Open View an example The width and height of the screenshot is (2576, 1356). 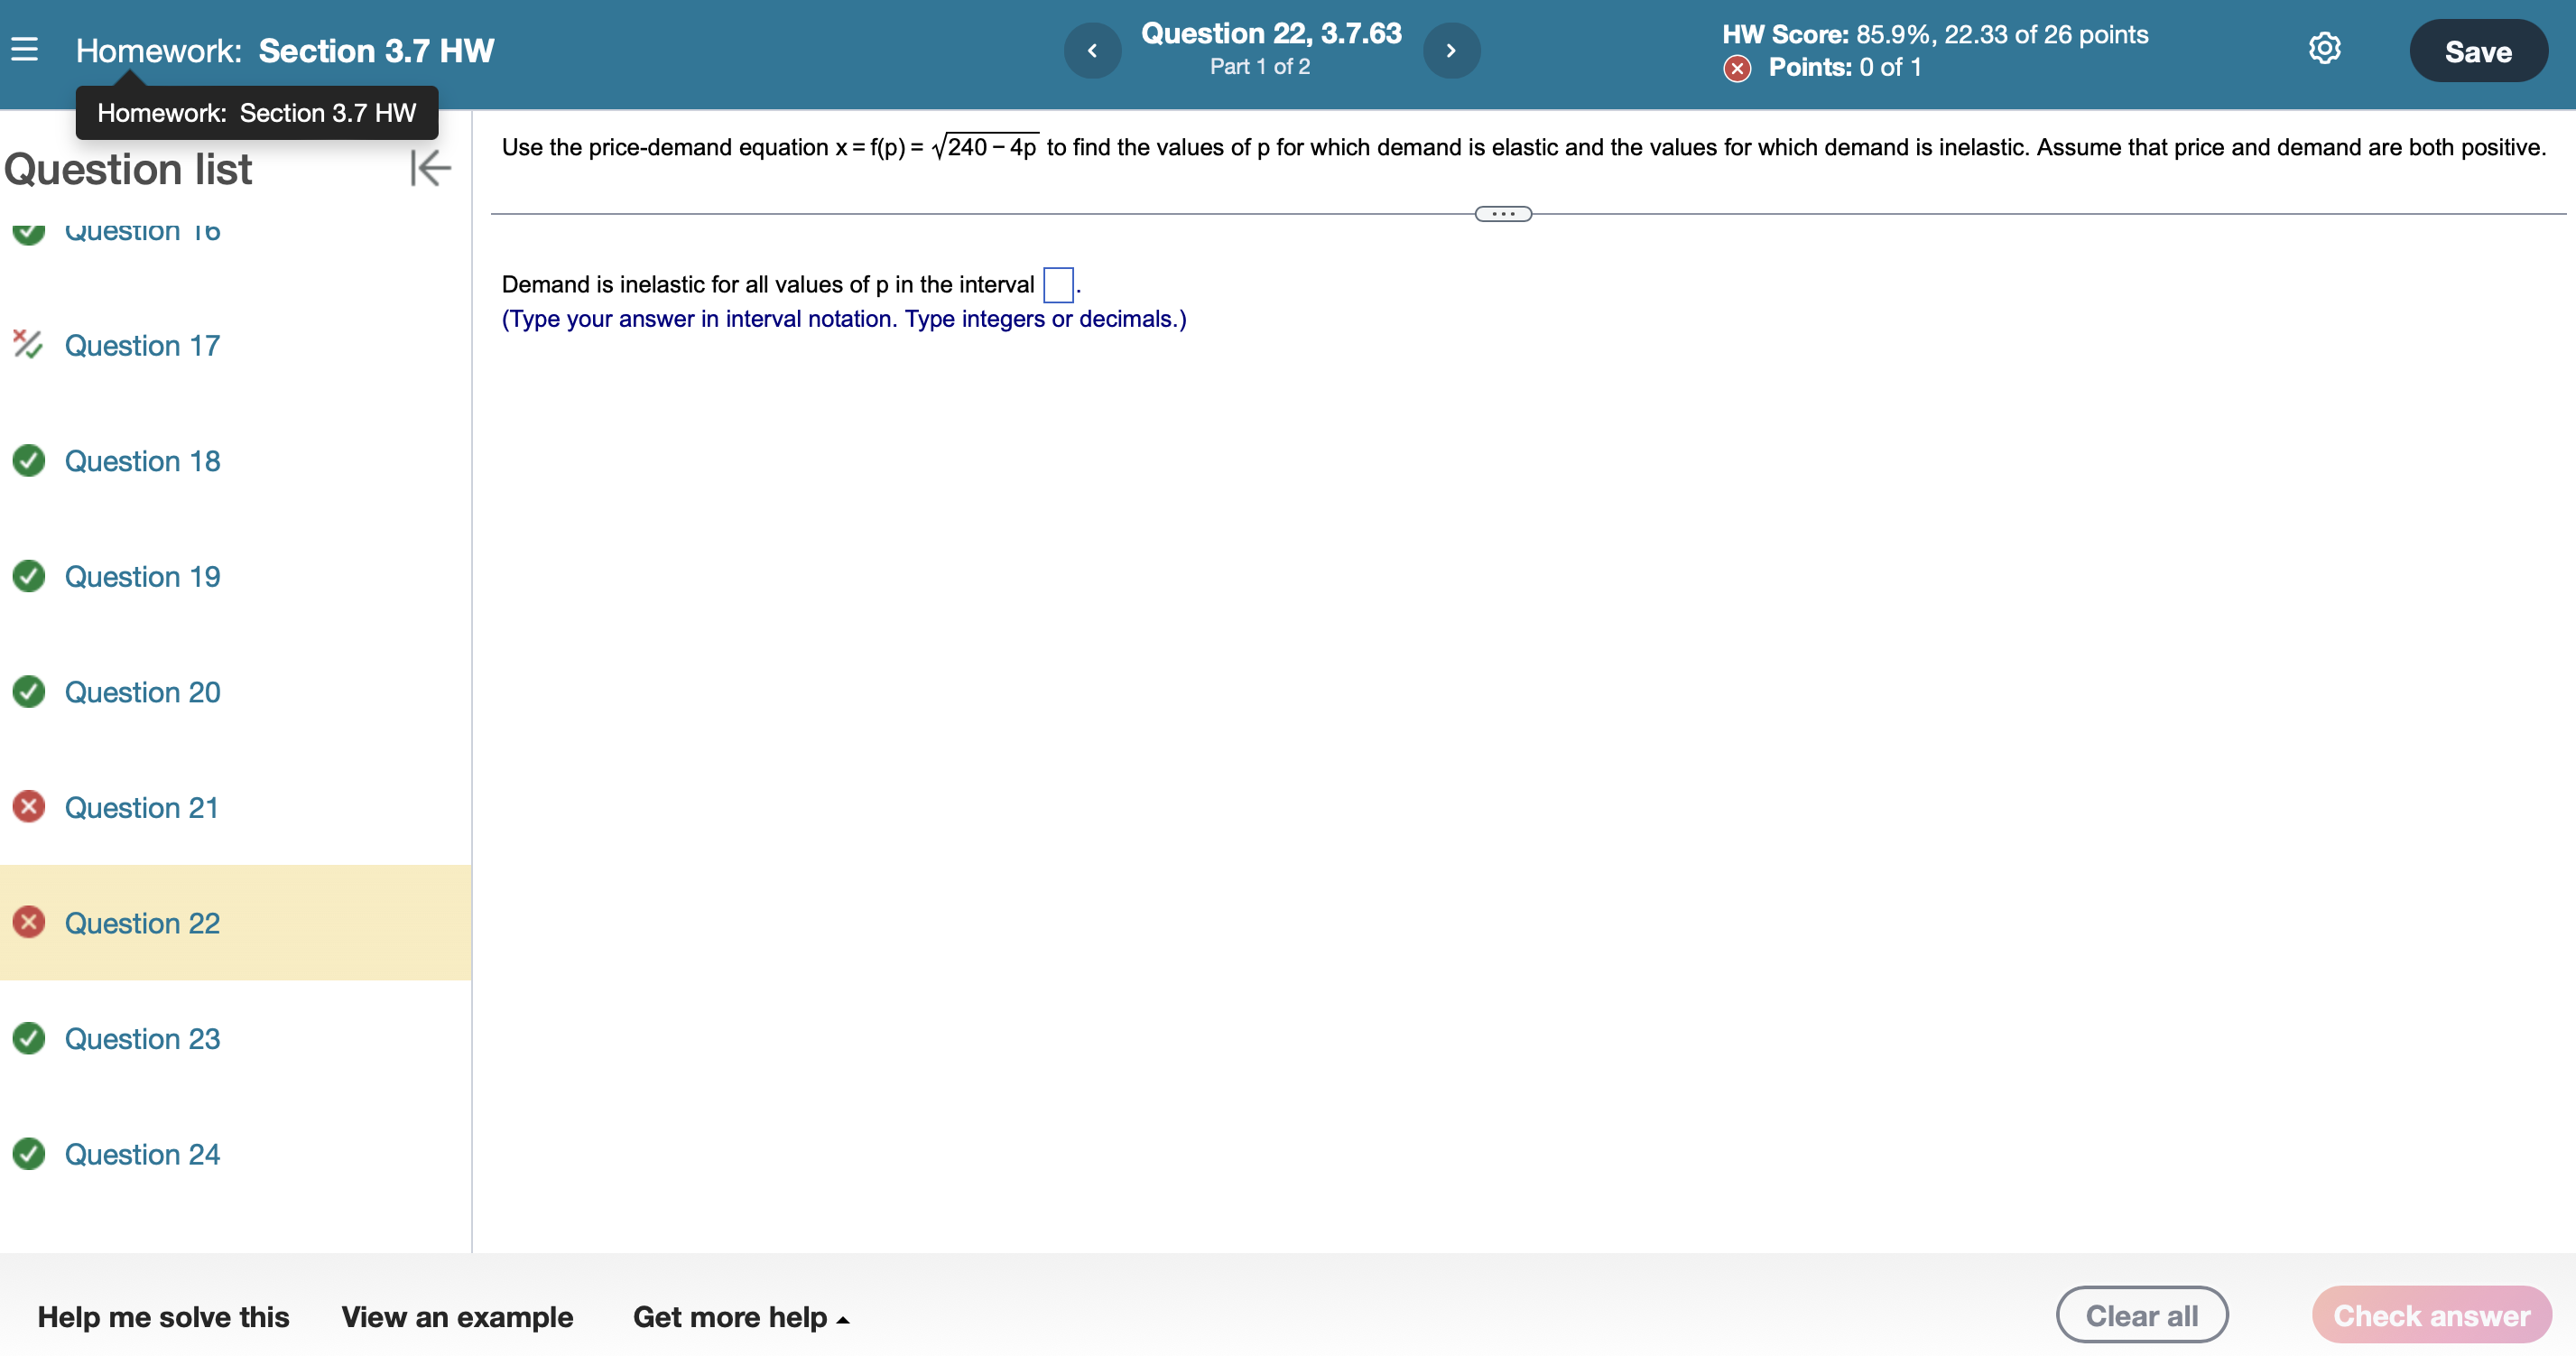[x=457, y=1316]
